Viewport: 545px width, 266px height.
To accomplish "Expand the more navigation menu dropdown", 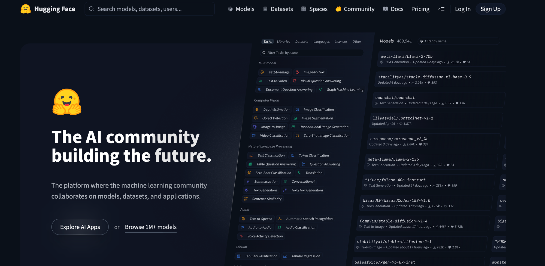I will pyautogui.click(x=441, y=9).
